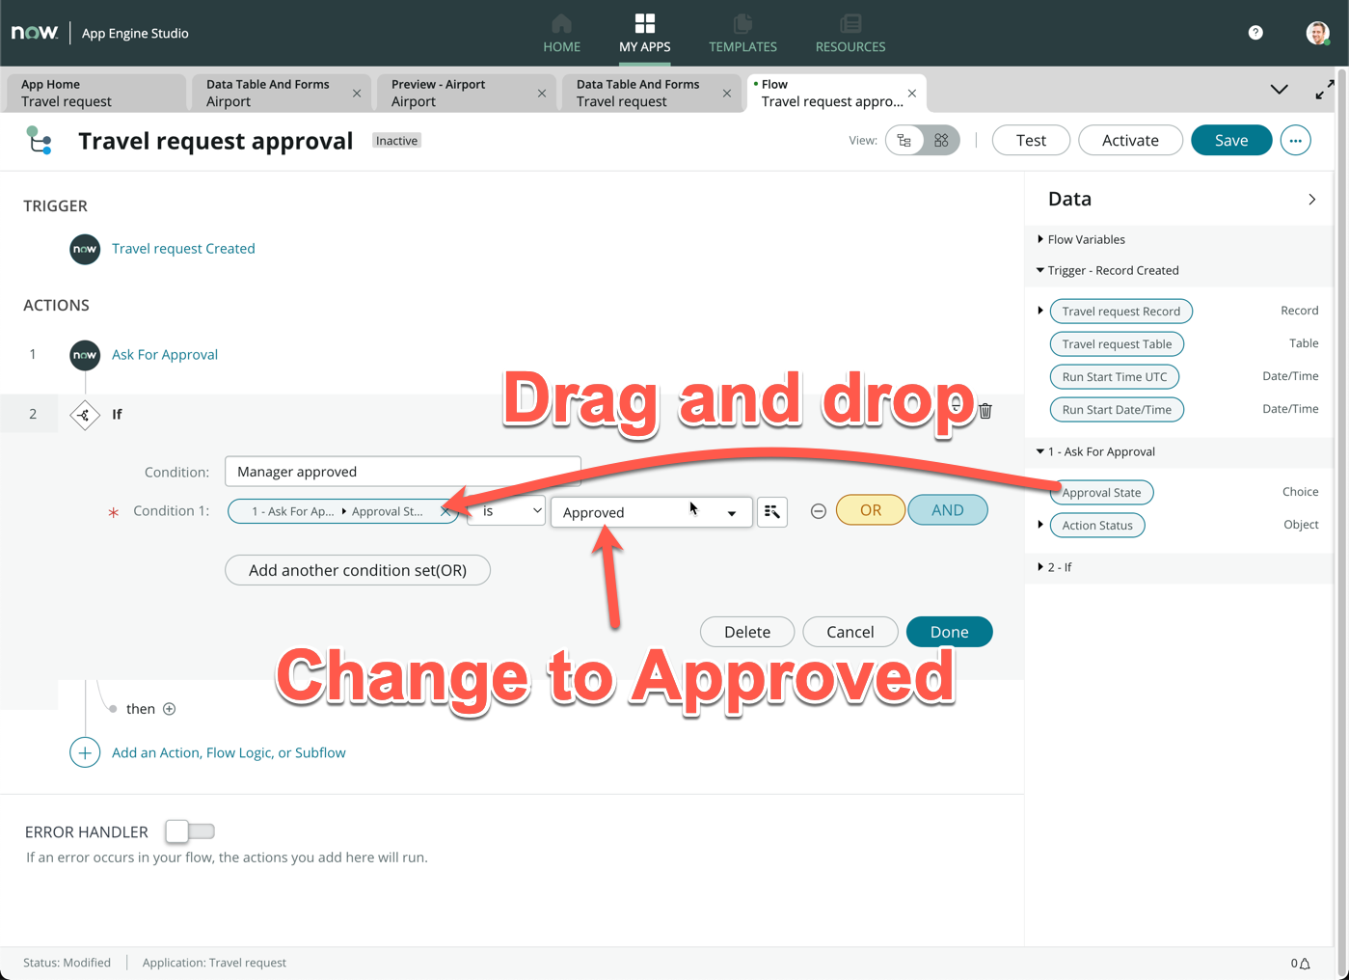Click 'Application: Travel request' in status bar
Viewport: 1349px width, 980px height.
(x=214, y=963)
